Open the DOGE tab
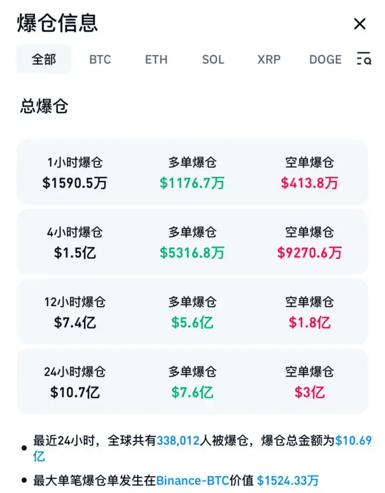Image resolution: width=385 pixels, height=493 pixels. [325, 60]
